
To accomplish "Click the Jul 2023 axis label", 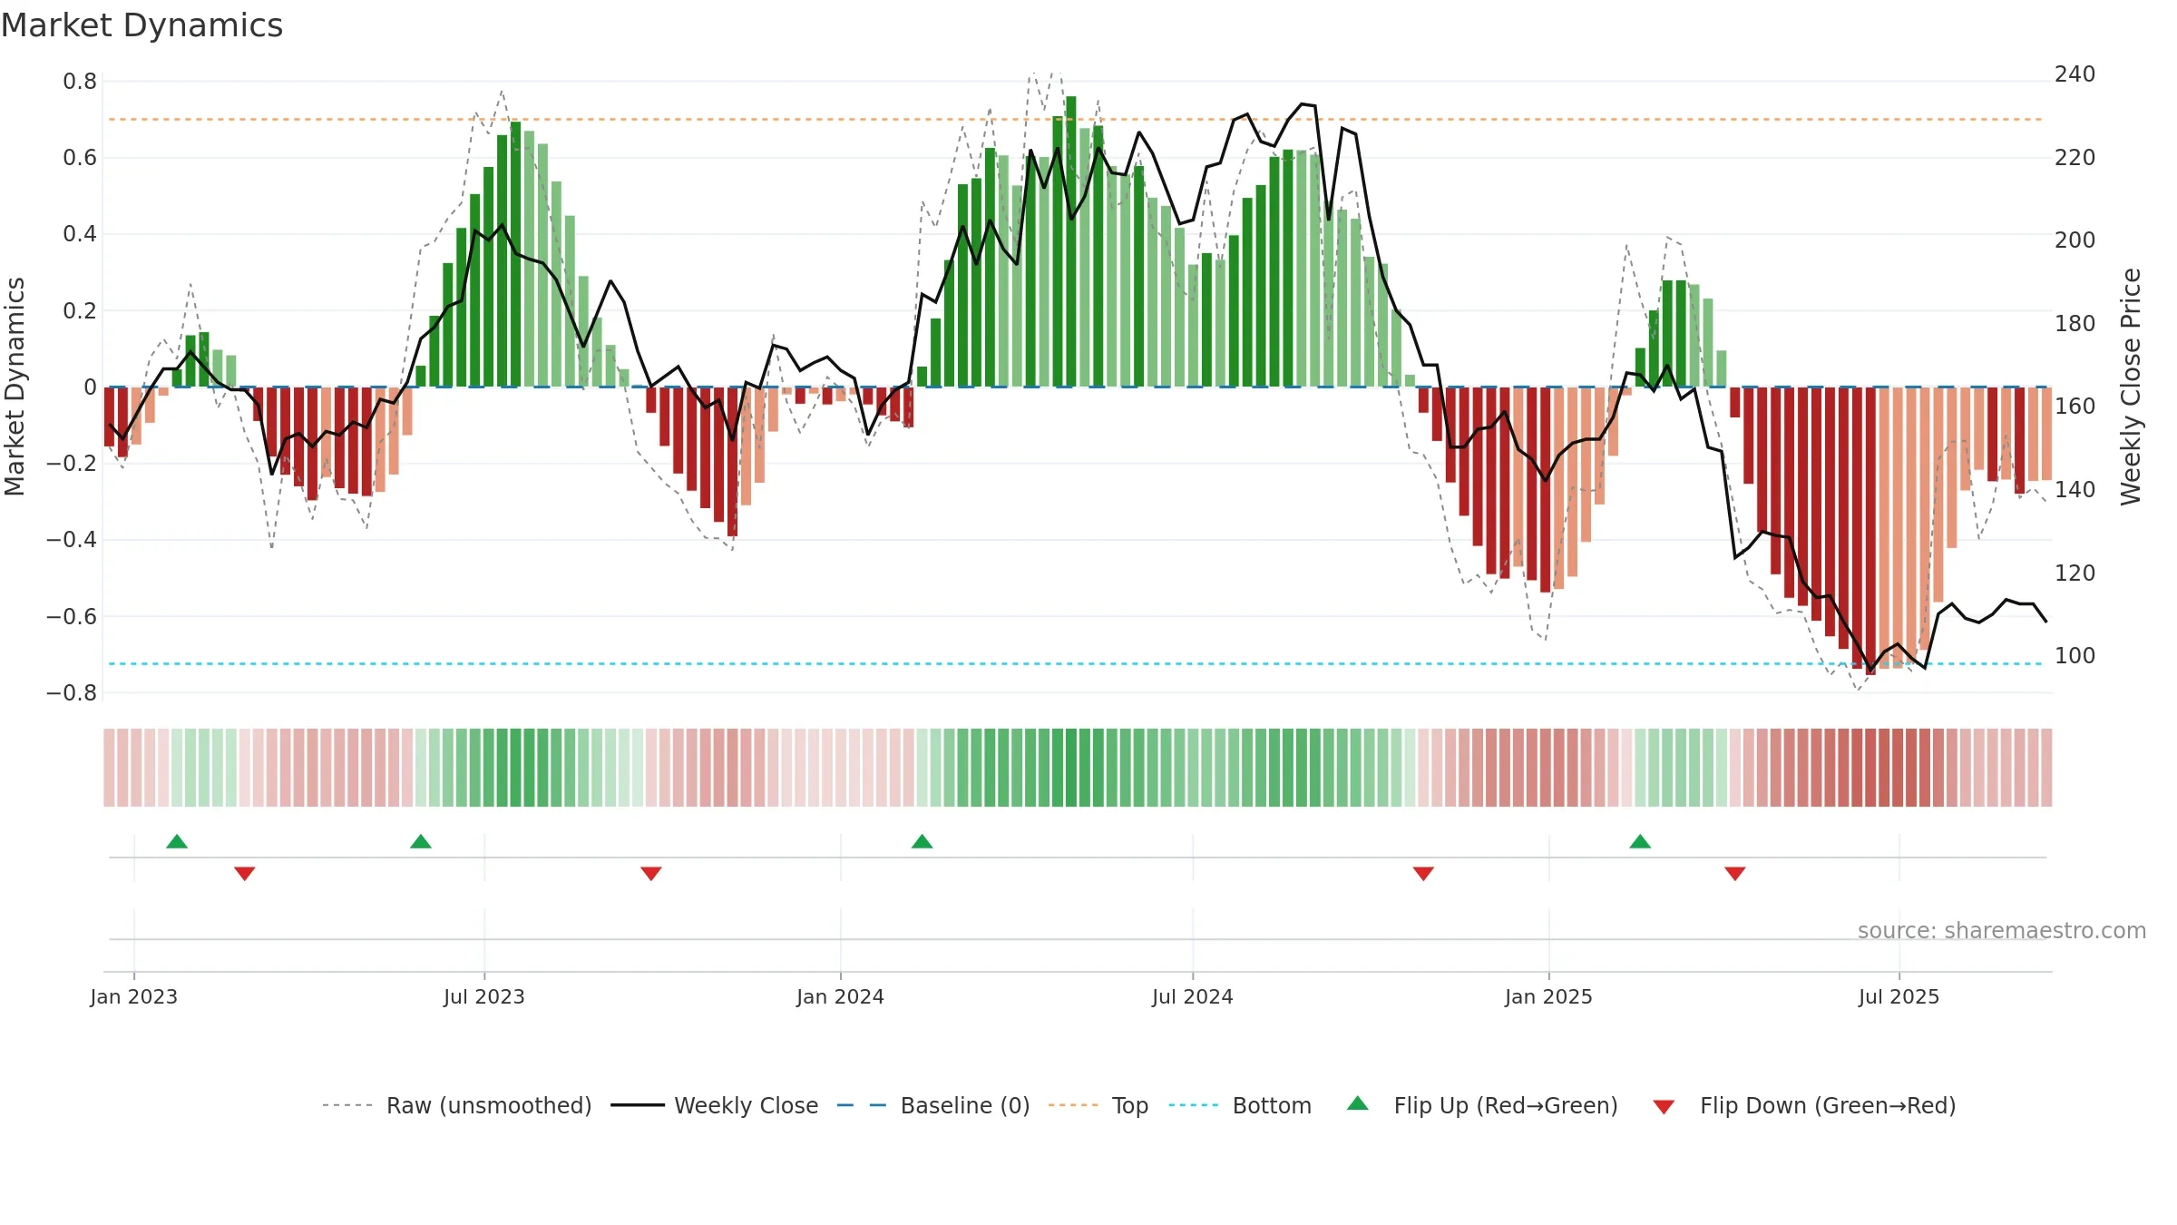I will [x=484, y=996].
